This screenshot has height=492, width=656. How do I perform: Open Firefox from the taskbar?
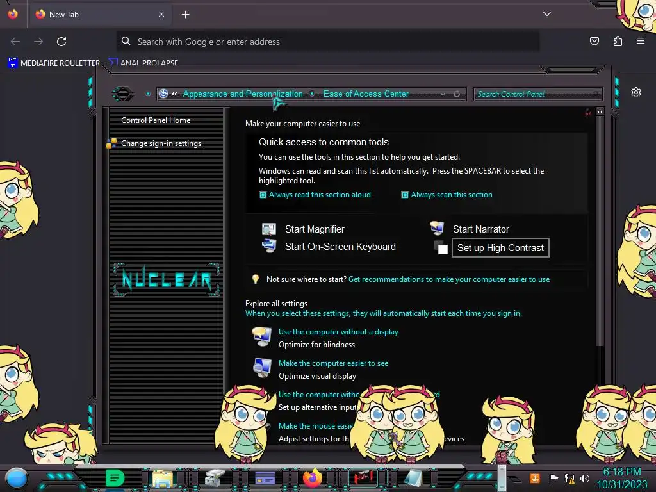click(313, 478)
